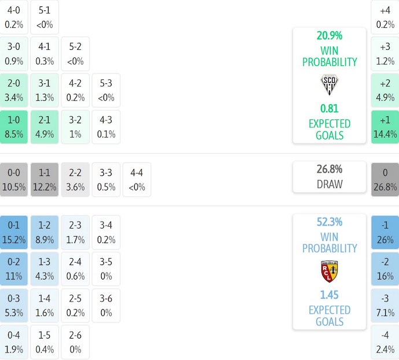399x360 pixels.
Task: Select the 0-0 scoreline tile
Action: [14, 179]
